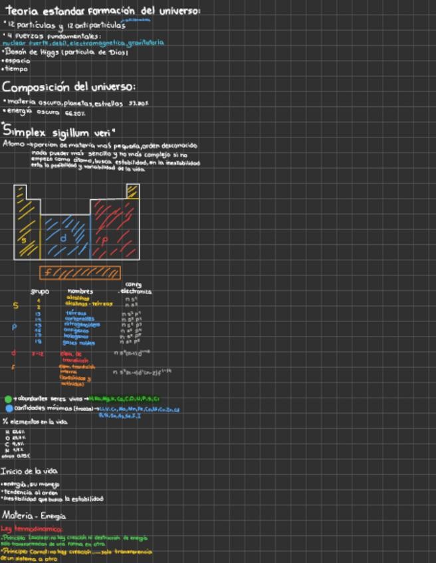Click the blue list of trace elements
The height and width of the screenshot is (563, 436).
[x=139, y=412]
